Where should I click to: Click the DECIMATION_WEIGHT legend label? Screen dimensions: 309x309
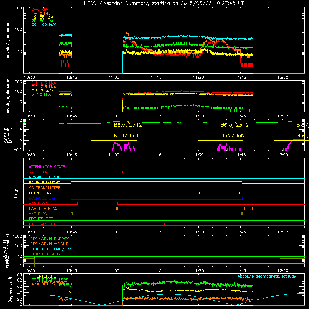pos(49,244)
